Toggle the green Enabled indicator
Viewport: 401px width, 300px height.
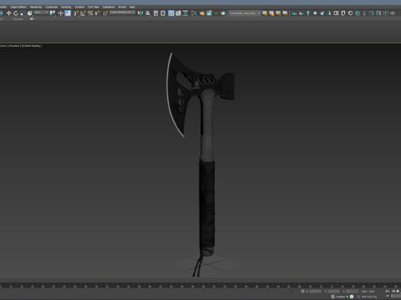click(x=348, y=297)
